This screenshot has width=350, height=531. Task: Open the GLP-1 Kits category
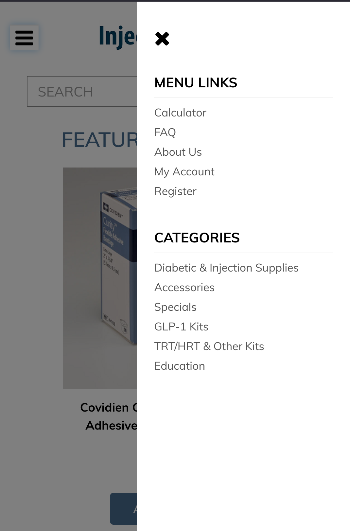click(x=181, y=327)
